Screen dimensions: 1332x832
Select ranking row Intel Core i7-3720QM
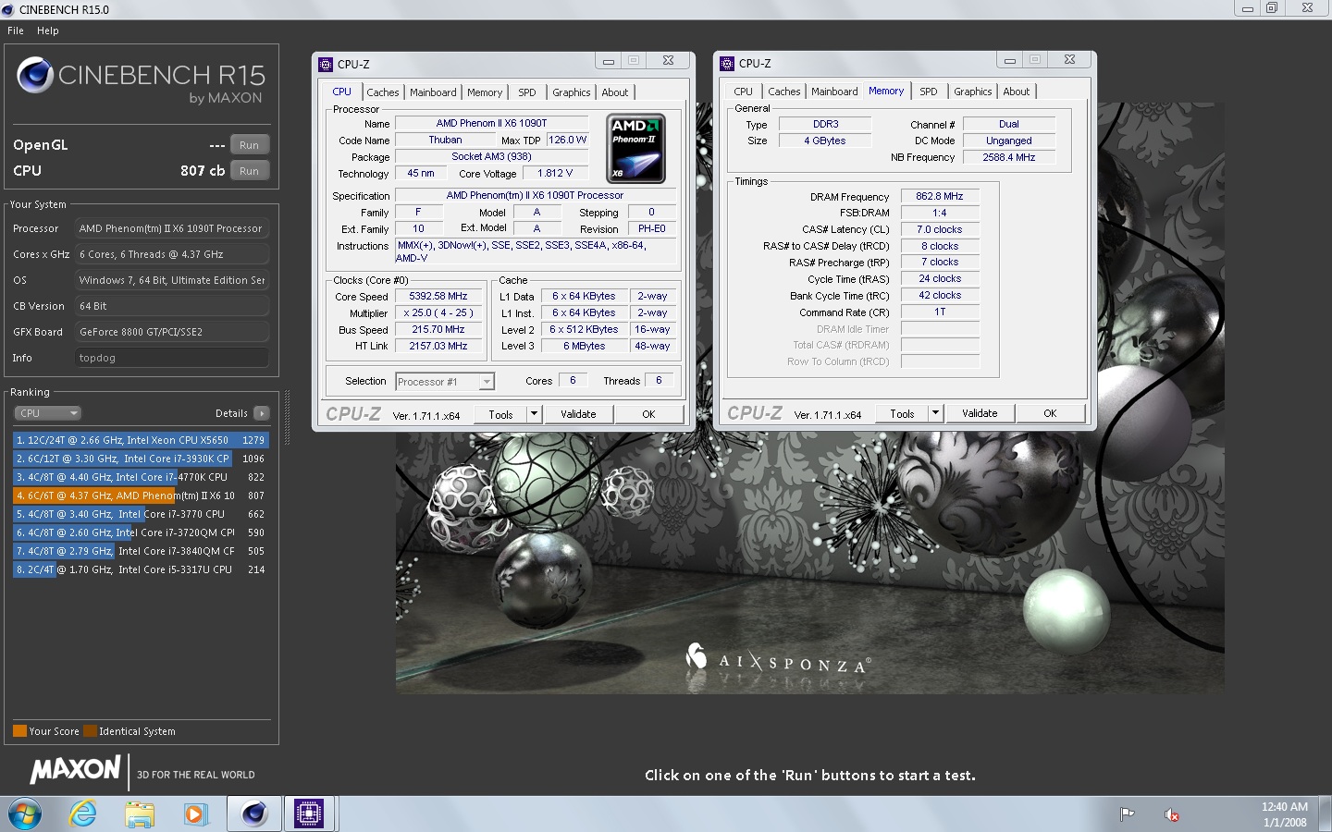tap(141, 532)
